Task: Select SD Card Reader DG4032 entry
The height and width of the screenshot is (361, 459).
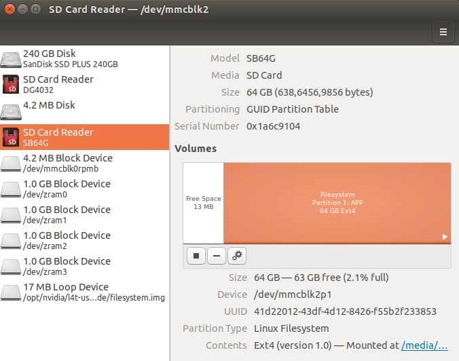Action: [85, 85]
